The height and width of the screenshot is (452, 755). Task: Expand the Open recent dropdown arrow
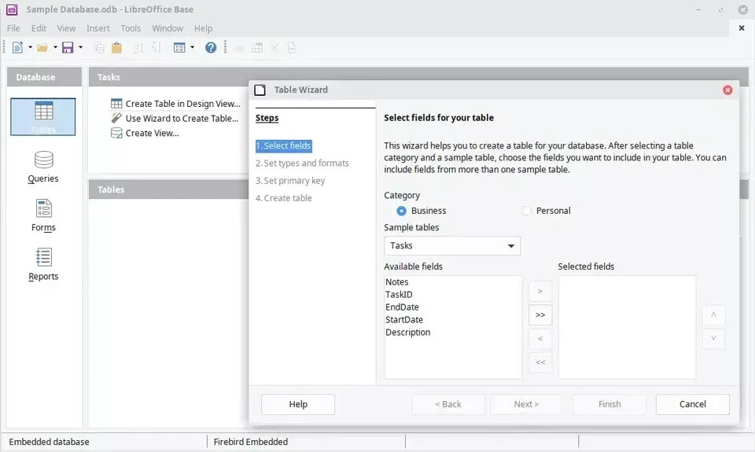[x=55, y=48]
